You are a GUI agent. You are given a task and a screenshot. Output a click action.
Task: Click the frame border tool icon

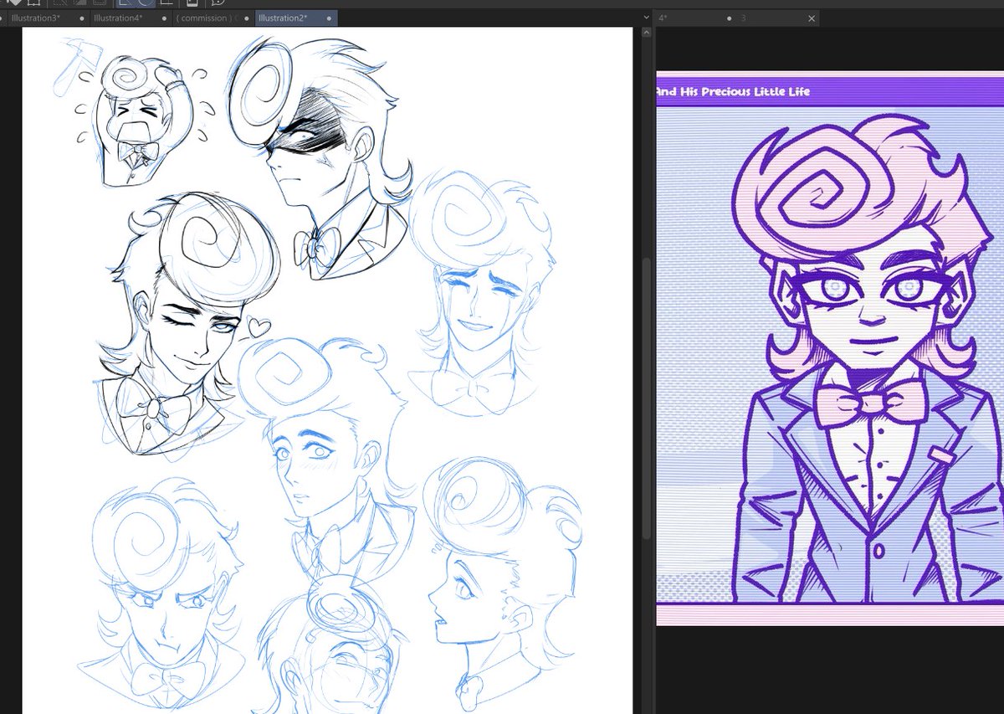tap(191, 4)
